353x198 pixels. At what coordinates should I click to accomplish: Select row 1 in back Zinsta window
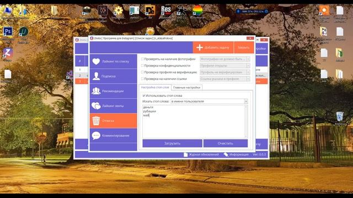(81, 70)
